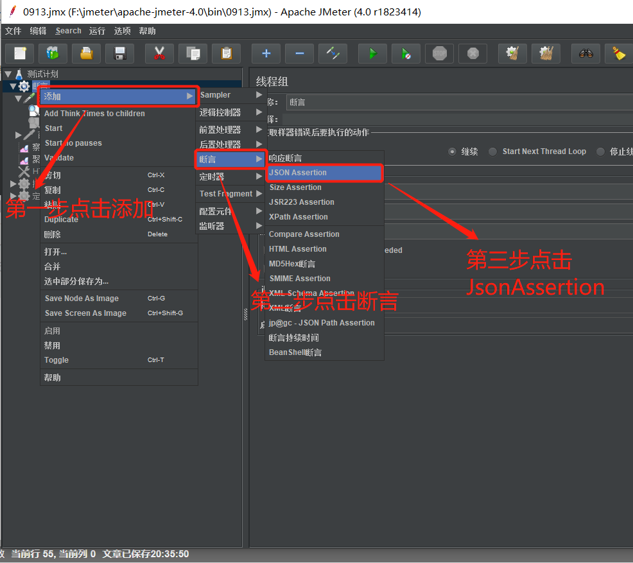Collapse the selected thread group node
Image resolution: width=633 pixels, height=563 pixels.
pyautogui.click(x=13, y=87)
